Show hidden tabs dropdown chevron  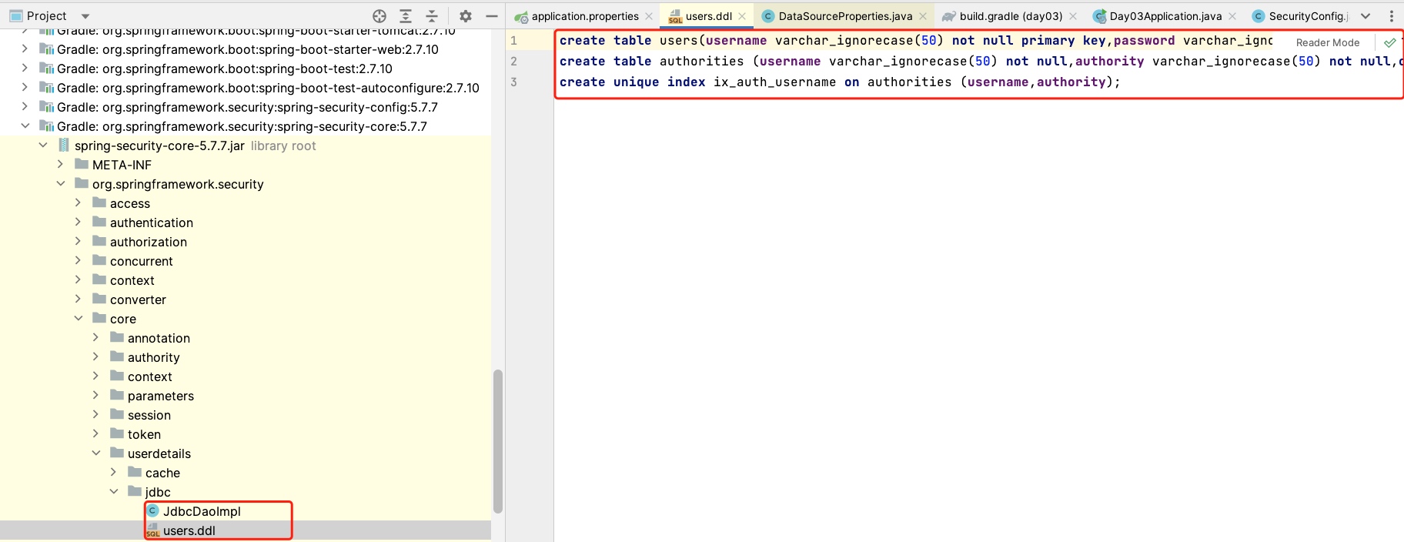point(1366,16)
